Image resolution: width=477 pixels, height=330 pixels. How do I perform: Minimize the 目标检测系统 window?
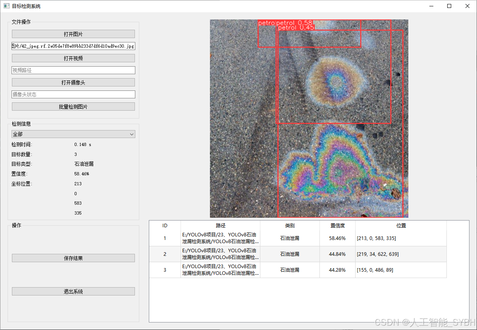click(431, 6)
